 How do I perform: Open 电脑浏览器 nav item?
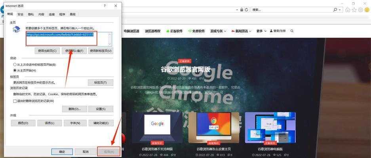coord(131,31)
